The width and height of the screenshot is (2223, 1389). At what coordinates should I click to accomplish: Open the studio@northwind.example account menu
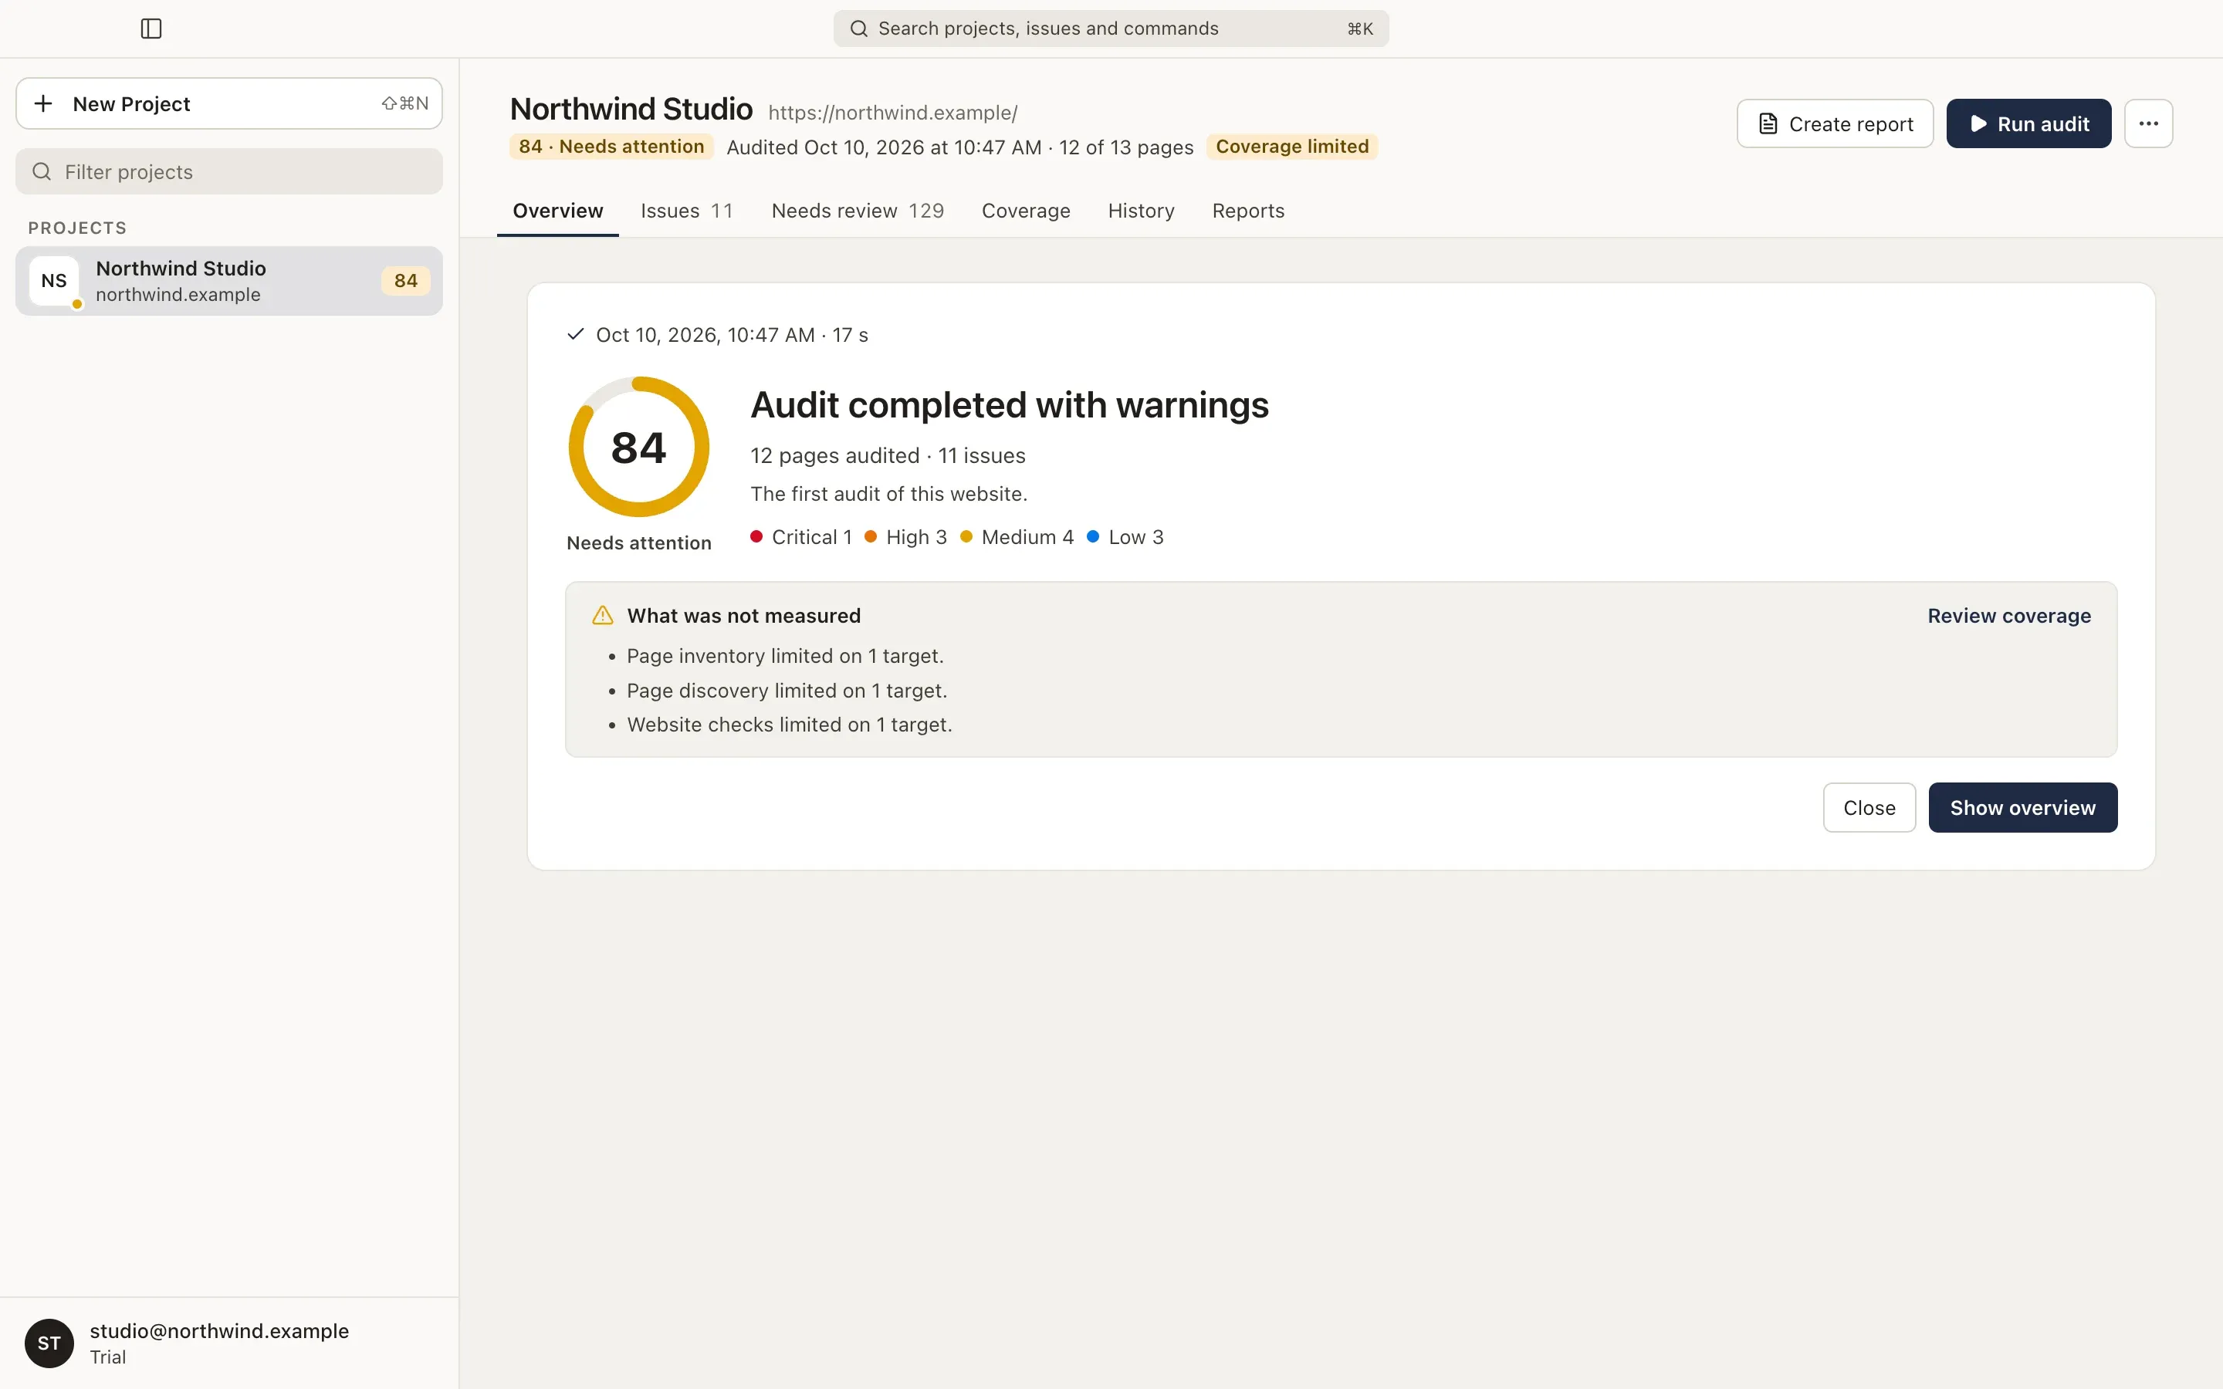click(x=228, y=1343)
